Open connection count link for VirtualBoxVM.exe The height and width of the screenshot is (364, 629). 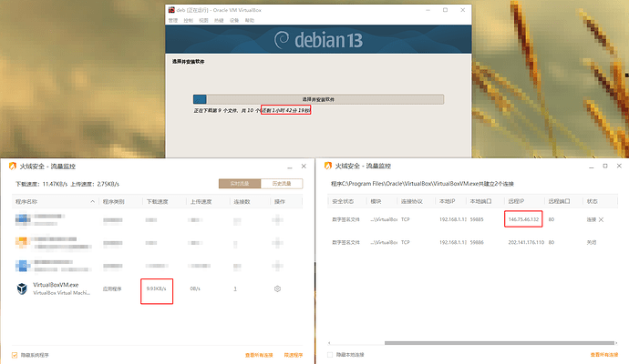click(235, 288)
